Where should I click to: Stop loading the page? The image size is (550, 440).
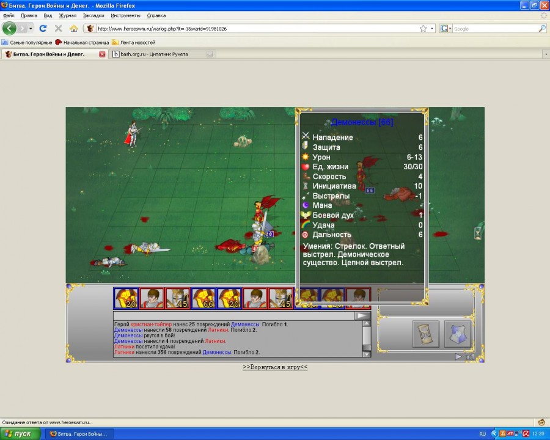(58, 29)
